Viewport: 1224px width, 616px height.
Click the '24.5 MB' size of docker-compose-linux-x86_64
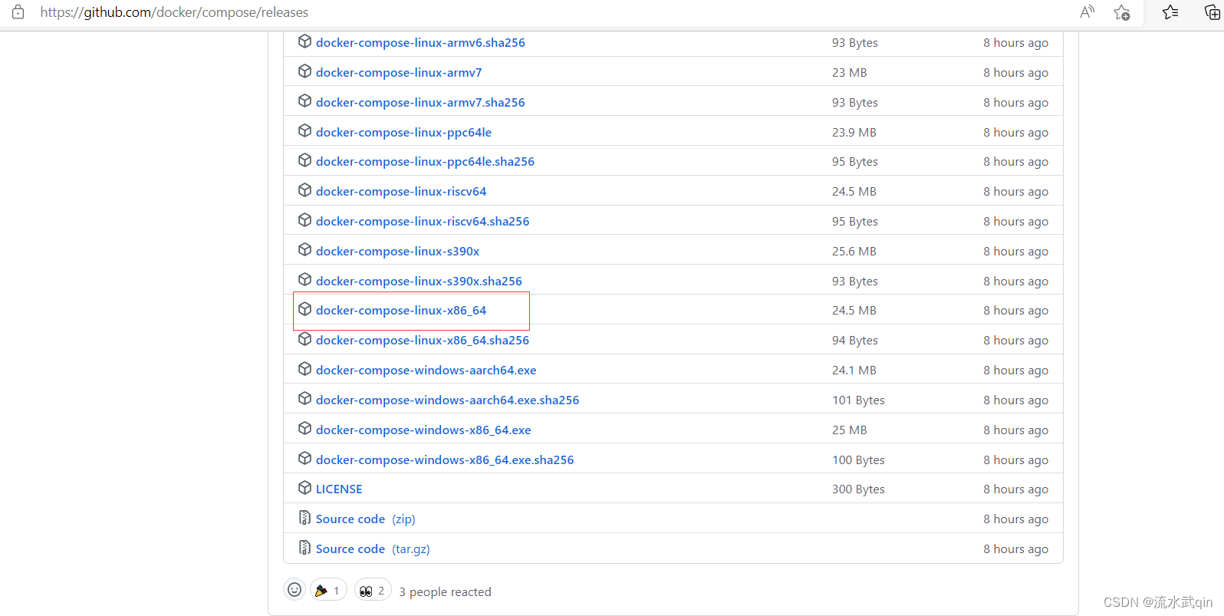pyautogui.click(x=854, y=311)
